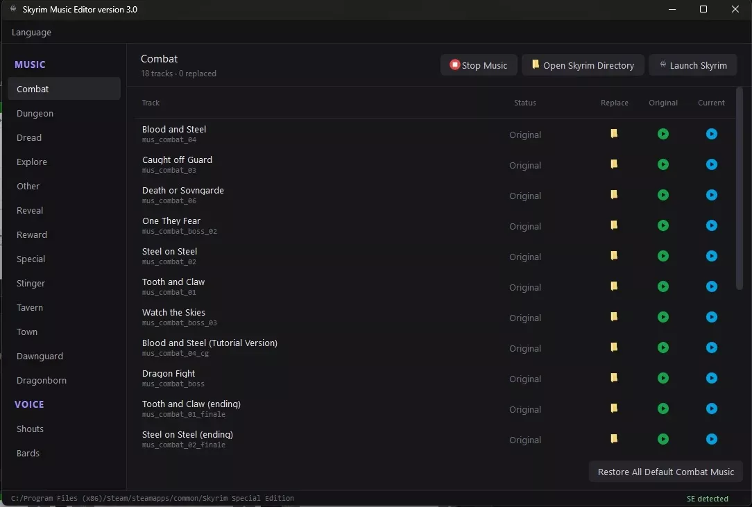The height and width of the screenshot is (507, 752).
Task: Restore All Default Combat Music
Action: pyautogui.click(x=666, y=472)
